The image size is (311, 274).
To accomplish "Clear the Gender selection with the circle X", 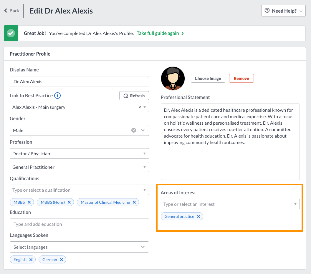I will point(134,130).
